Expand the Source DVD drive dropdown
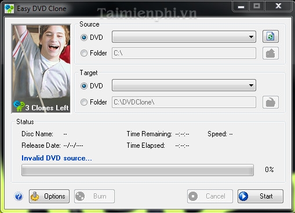The width and height of the screenshot is (295, 213). click(x=184, y=36)
